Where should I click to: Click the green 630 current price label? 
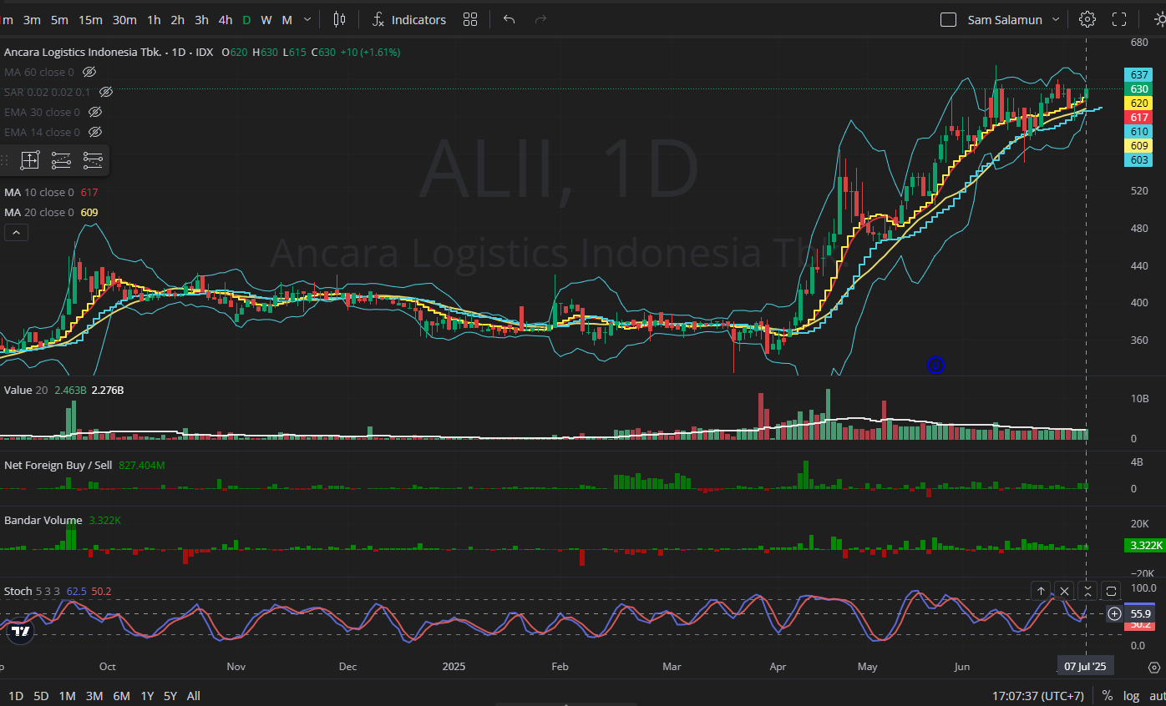pyautogui.click(x=1139, y=89)
